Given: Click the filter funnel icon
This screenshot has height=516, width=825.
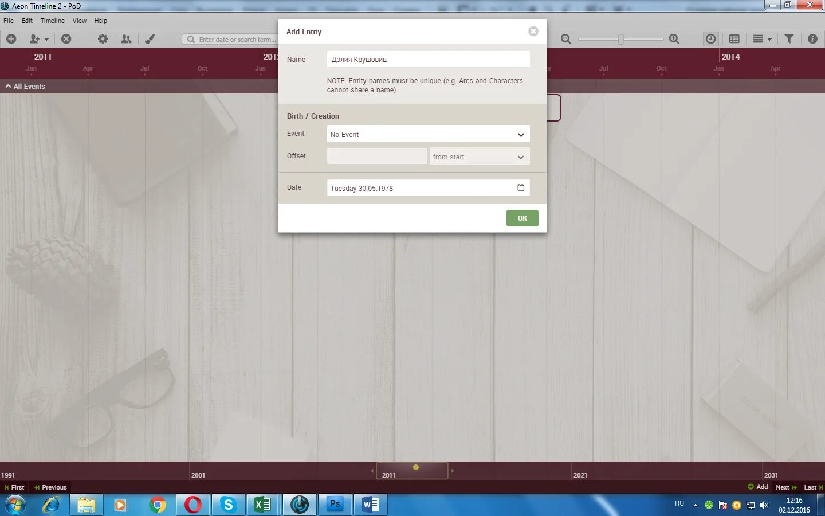Looking at the screenshot, I should point(789,39).
